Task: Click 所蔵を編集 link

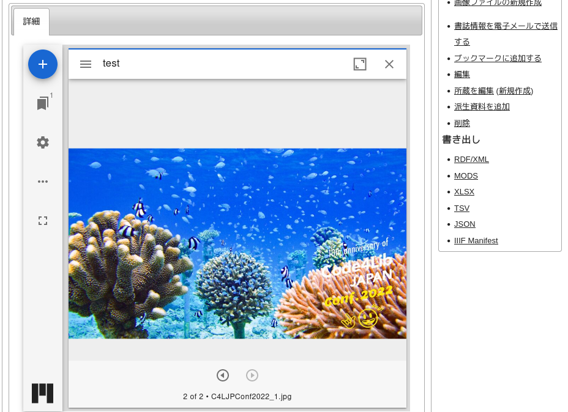Action: pos(474,91)
